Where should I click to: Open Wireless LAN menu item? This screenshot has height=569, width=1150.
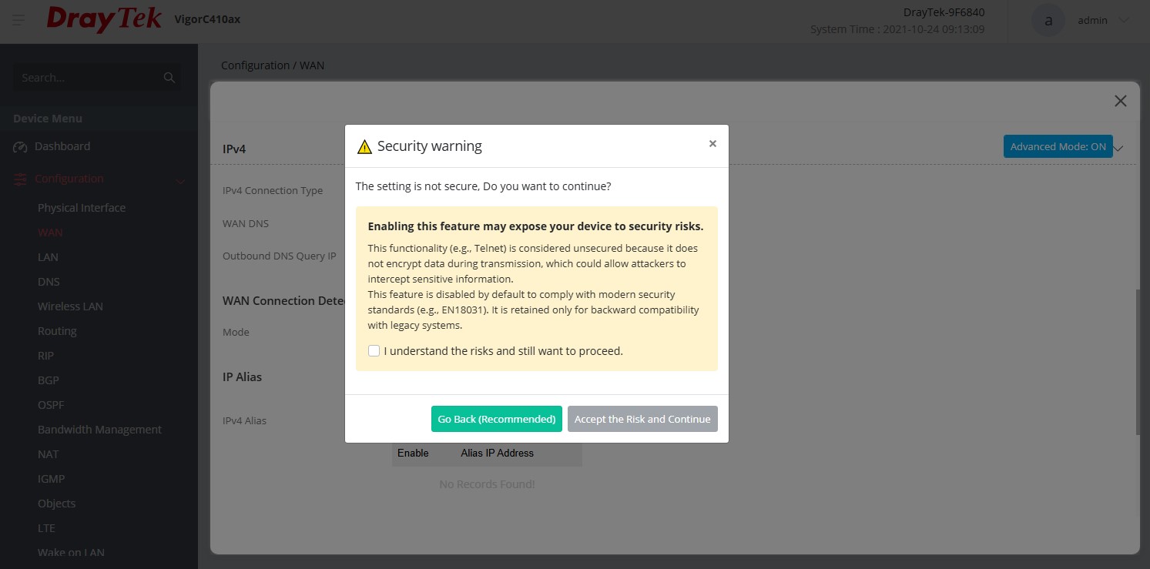pos(70,306)
